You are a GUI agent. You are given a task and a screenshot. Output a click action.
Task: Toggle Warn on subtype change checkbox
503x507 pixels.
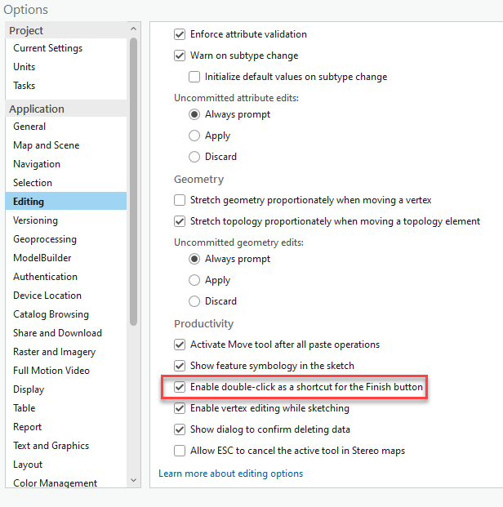180,56
